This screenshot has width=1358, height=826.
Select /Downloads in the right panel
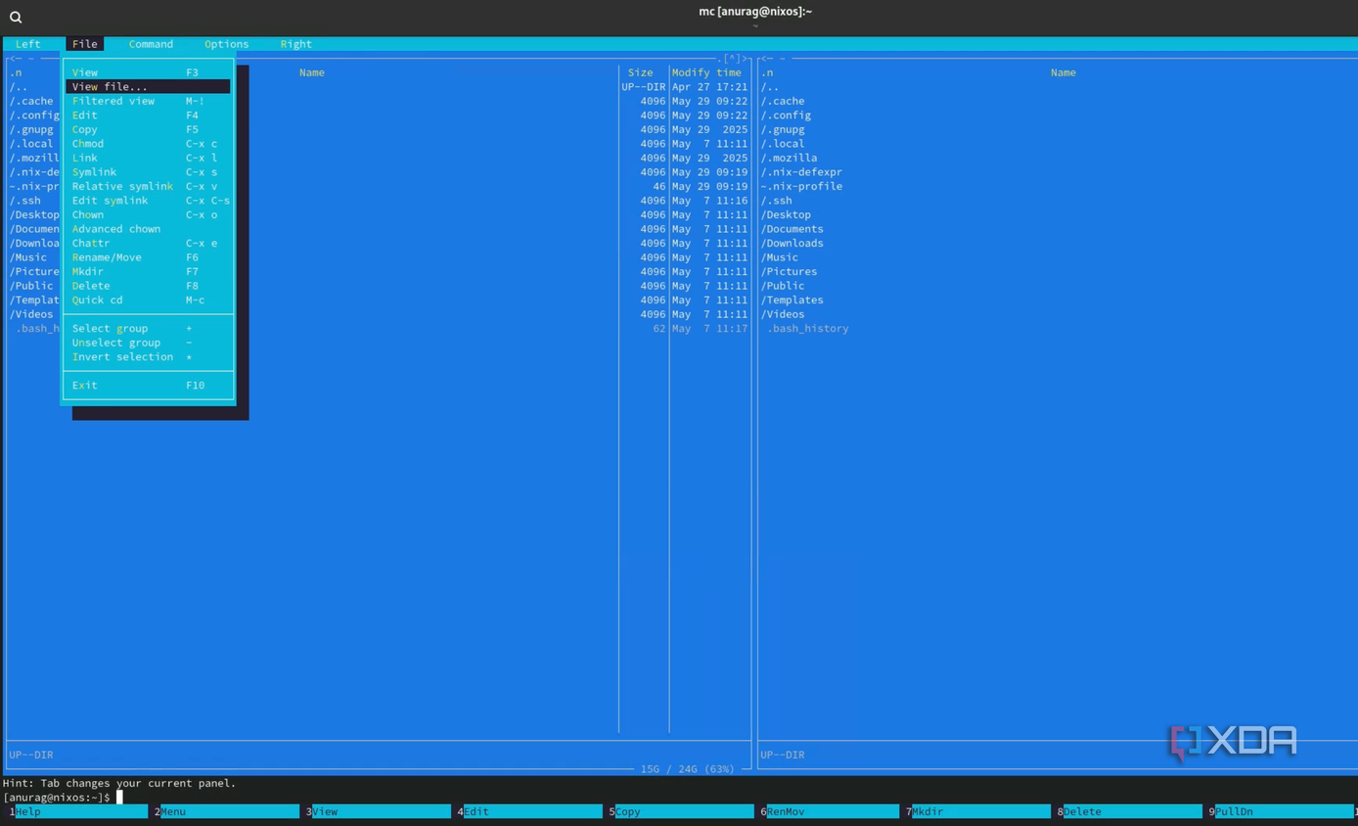792,244
